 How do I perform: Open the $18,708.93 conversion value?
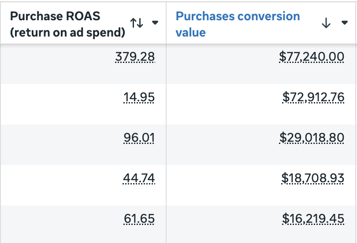(312, 178)
